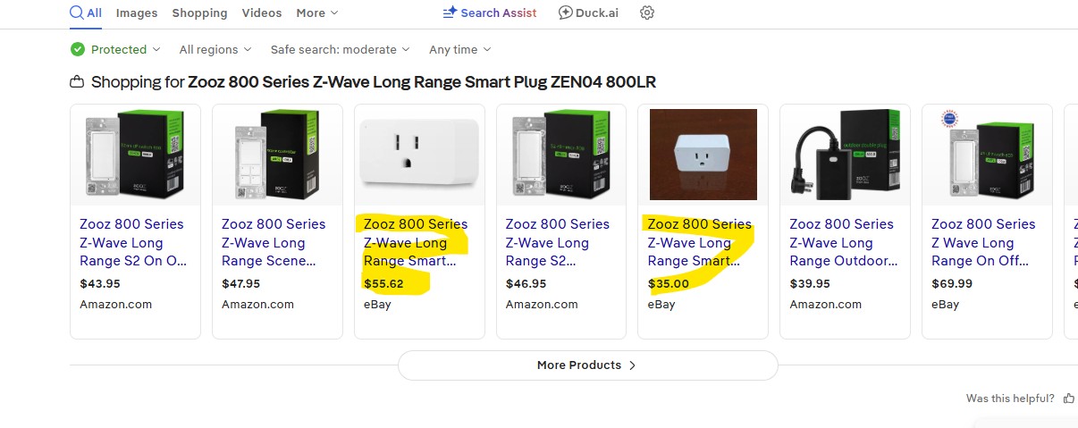Open the $55.62 eBay Smart plug listing title
Screen dimensions: 1078x428
click(416, 242)
